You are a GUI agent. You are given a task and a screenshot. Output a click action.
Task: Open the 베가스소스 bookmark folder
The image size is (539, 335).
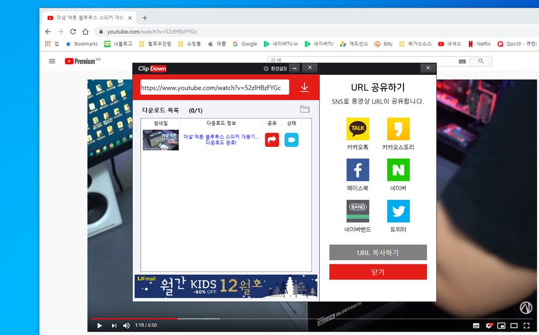point(415,44)
